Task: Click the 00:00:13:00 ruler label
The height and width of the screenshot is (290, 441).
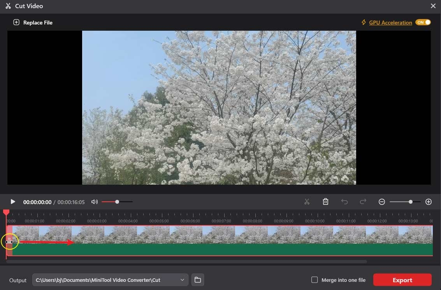Action: pyautogui.click(x=408, y=221)
